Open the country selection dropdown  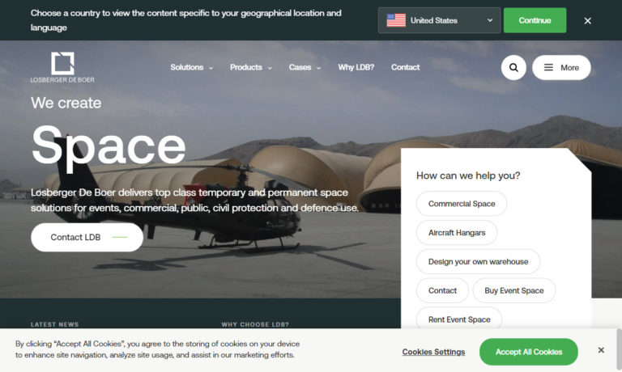click(x=439, y=20)
